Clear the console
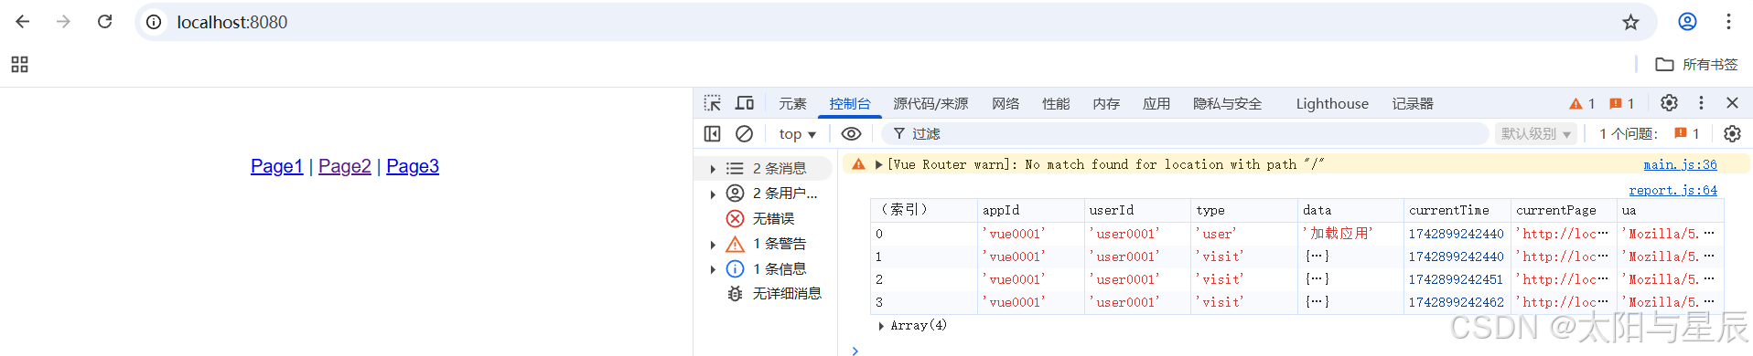Viewport: 1753px width, 356px height. click(x=744, y=133)
